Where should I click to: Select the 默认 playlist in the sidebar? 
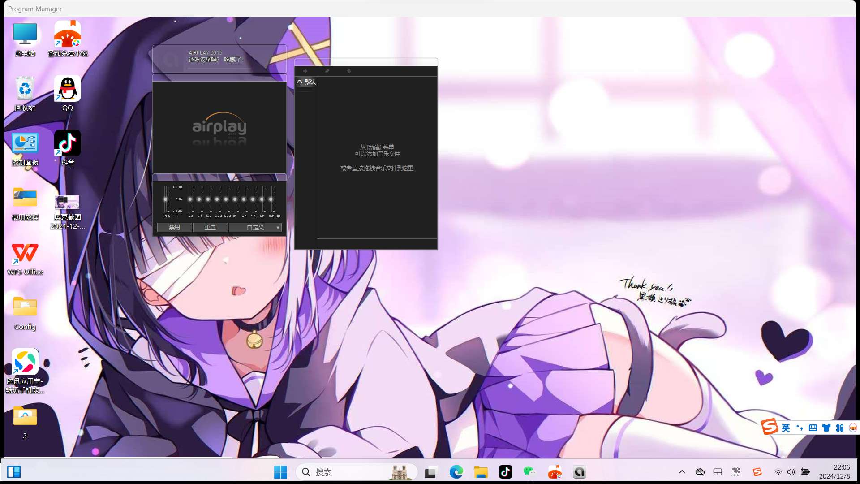(306, 82)
